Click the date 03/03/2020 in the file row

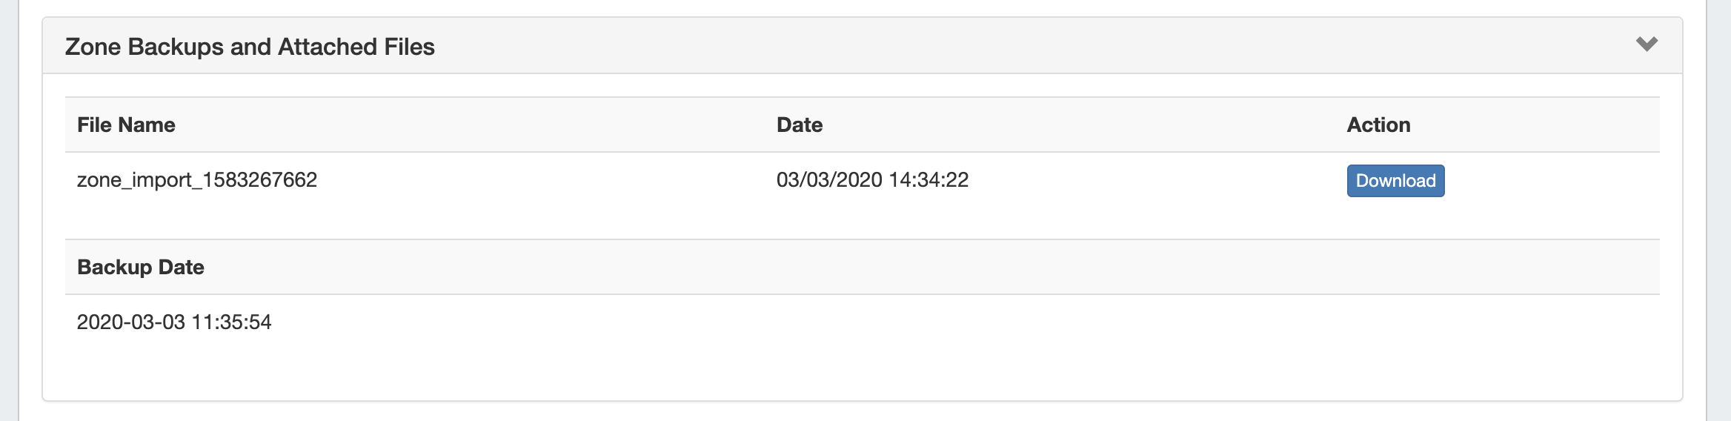tap(829, 180)
